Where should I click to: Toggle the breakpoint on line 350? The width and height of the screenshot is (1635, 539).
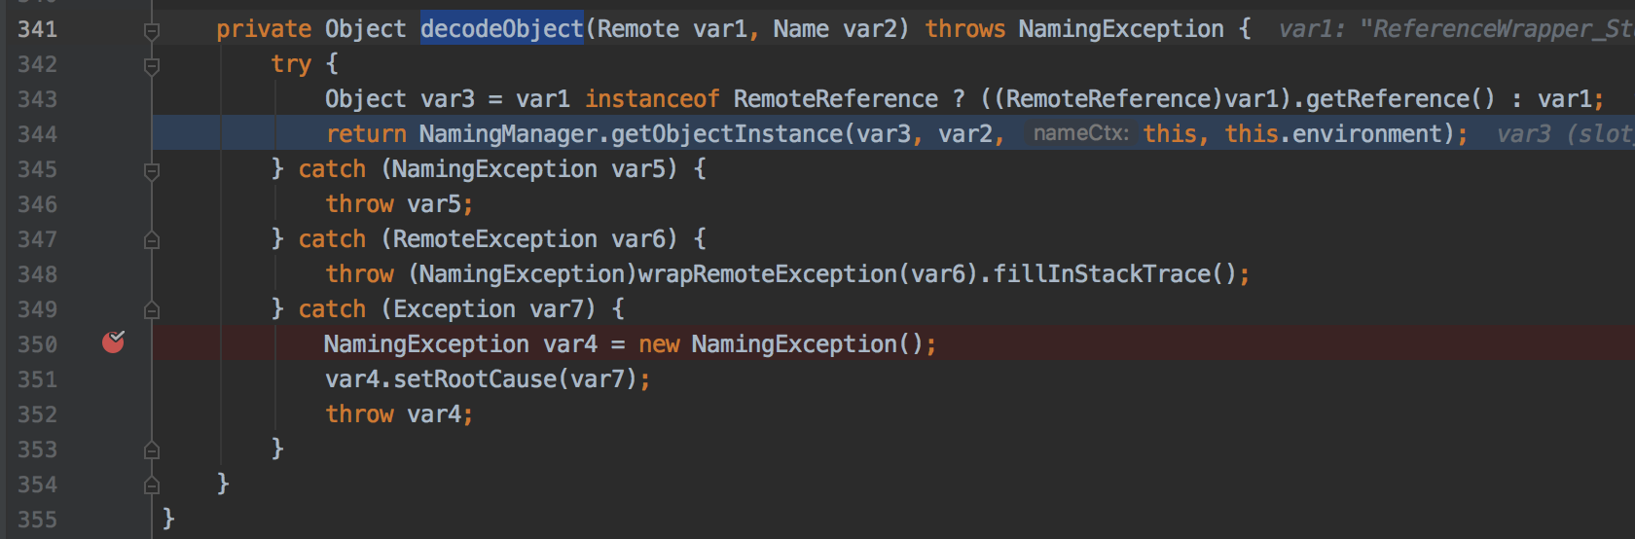pos(114,341)
